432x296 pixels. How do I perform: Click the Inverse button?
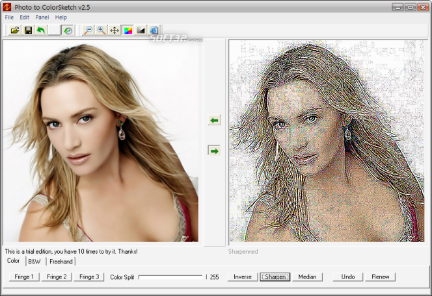point(243,277)
